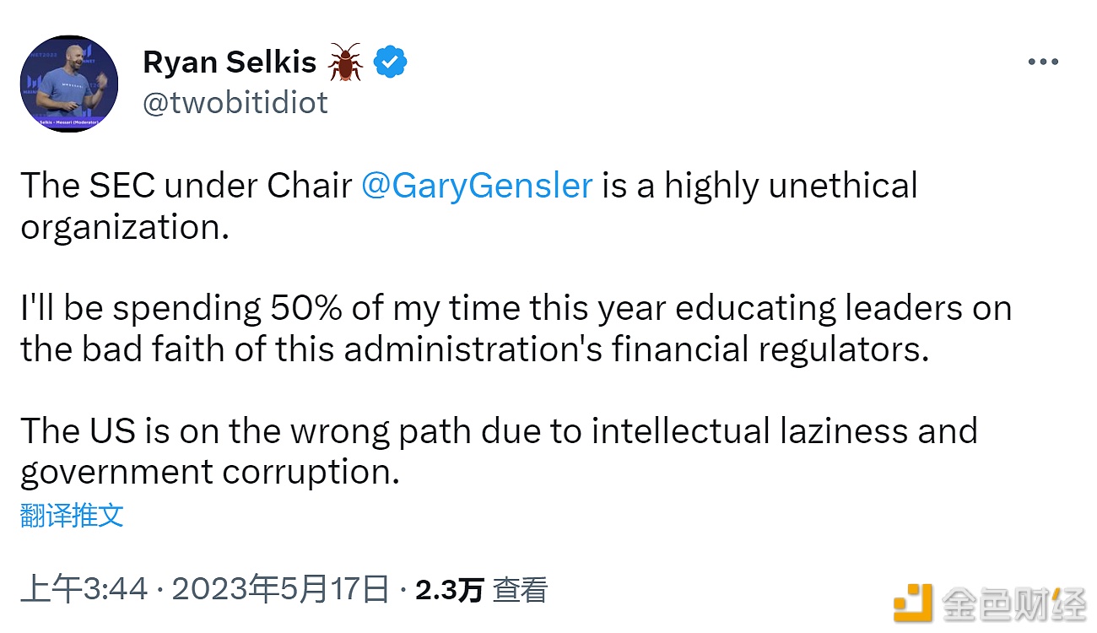Click the 金色财经 watermark text

click(x=1013, y=604)
